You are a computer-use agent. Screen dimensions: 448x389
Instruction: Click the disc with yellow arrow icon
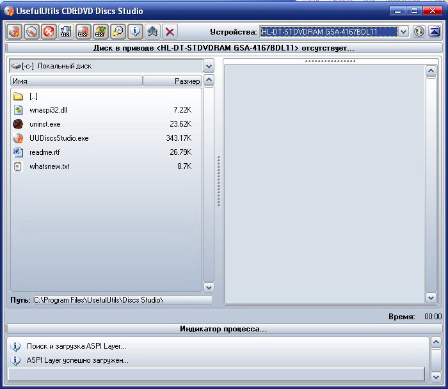coord(118,31)
